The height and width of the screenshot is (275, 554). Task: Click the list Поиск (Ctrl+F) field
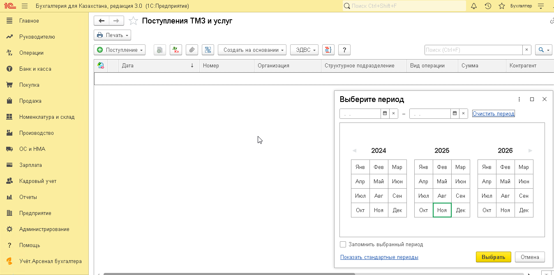[x=473, y=50]
